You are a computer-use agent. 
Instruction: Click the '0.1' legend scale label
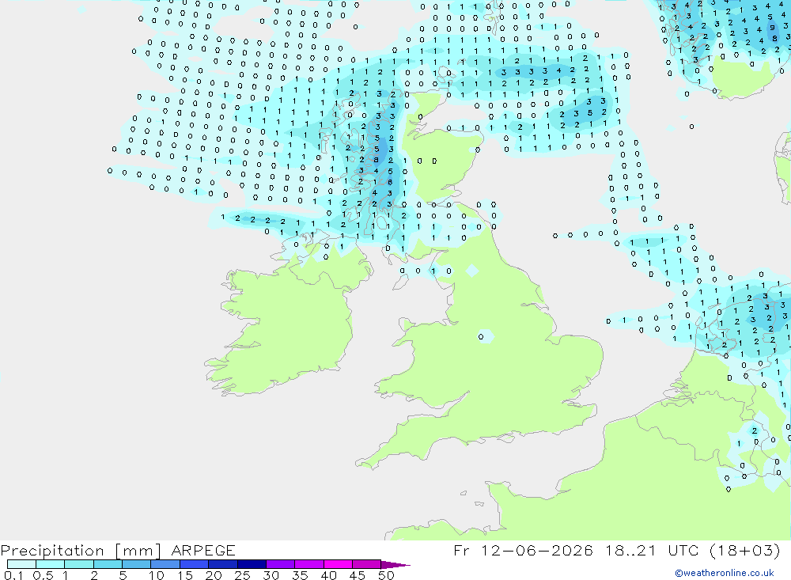pos(13,575)
